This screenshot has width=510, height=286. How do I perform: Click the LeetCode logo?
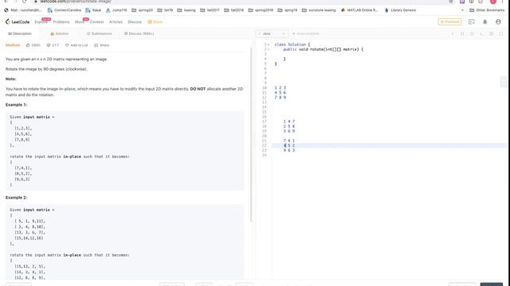point(18,21)
